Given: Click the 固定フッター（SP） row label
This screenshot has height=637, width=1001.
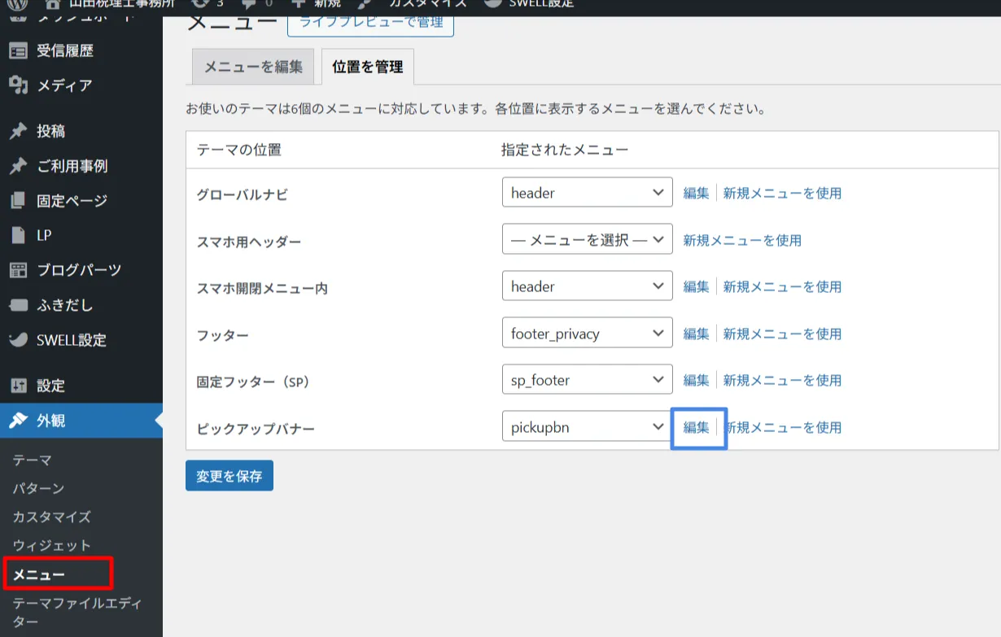Looking at the screenshot, I should (x=254, y=382).
